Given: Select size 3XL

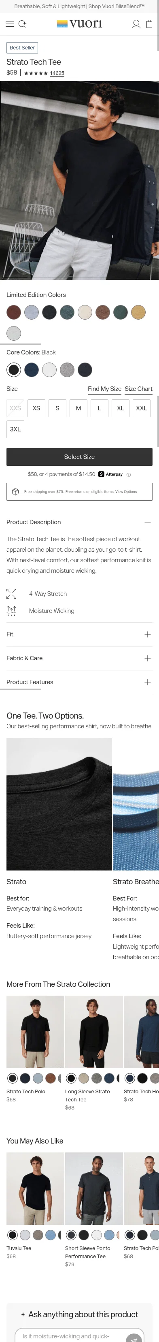Looking at the screenshot, I should 16,429.
